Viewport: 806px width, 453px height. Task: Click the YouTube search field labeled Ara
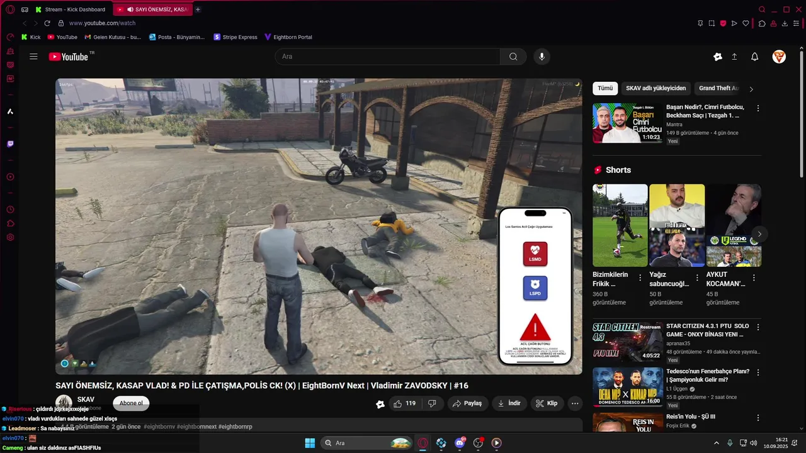tap(387, 57)
